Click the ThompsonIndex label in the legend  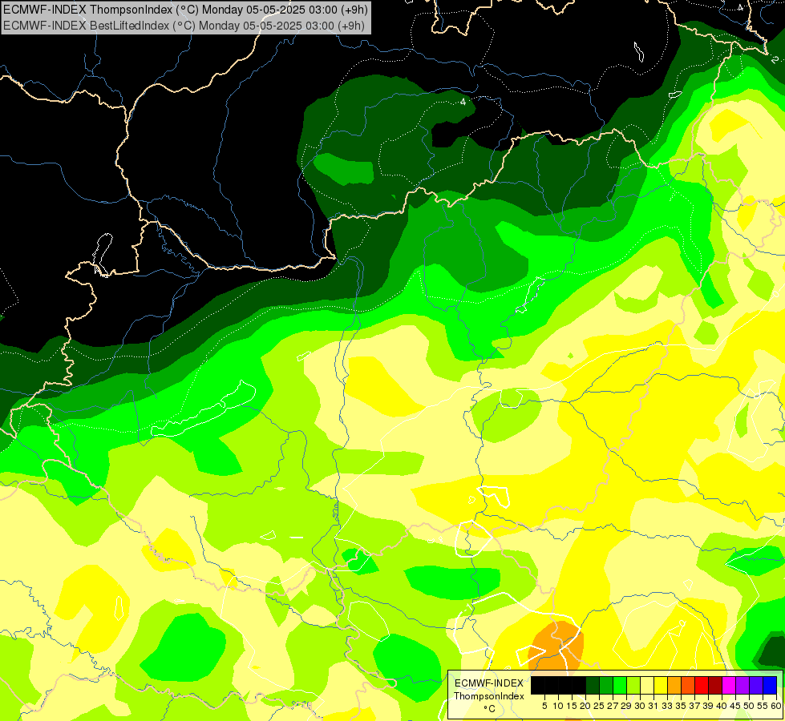tap(488, 696)
